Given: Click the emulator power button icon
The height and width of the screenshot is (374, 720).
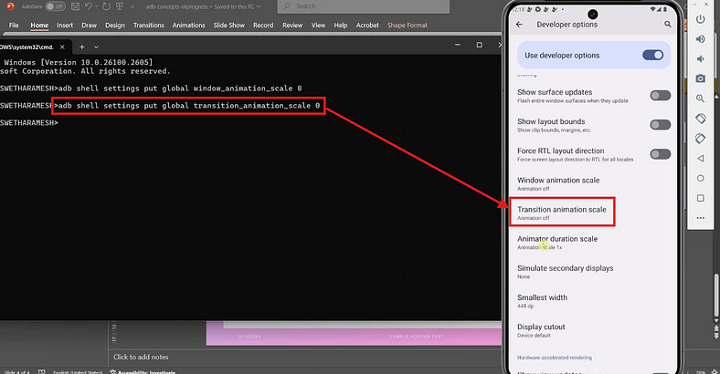Looking at the screenshot, I should pyautogui.click(x=700, y=19).
